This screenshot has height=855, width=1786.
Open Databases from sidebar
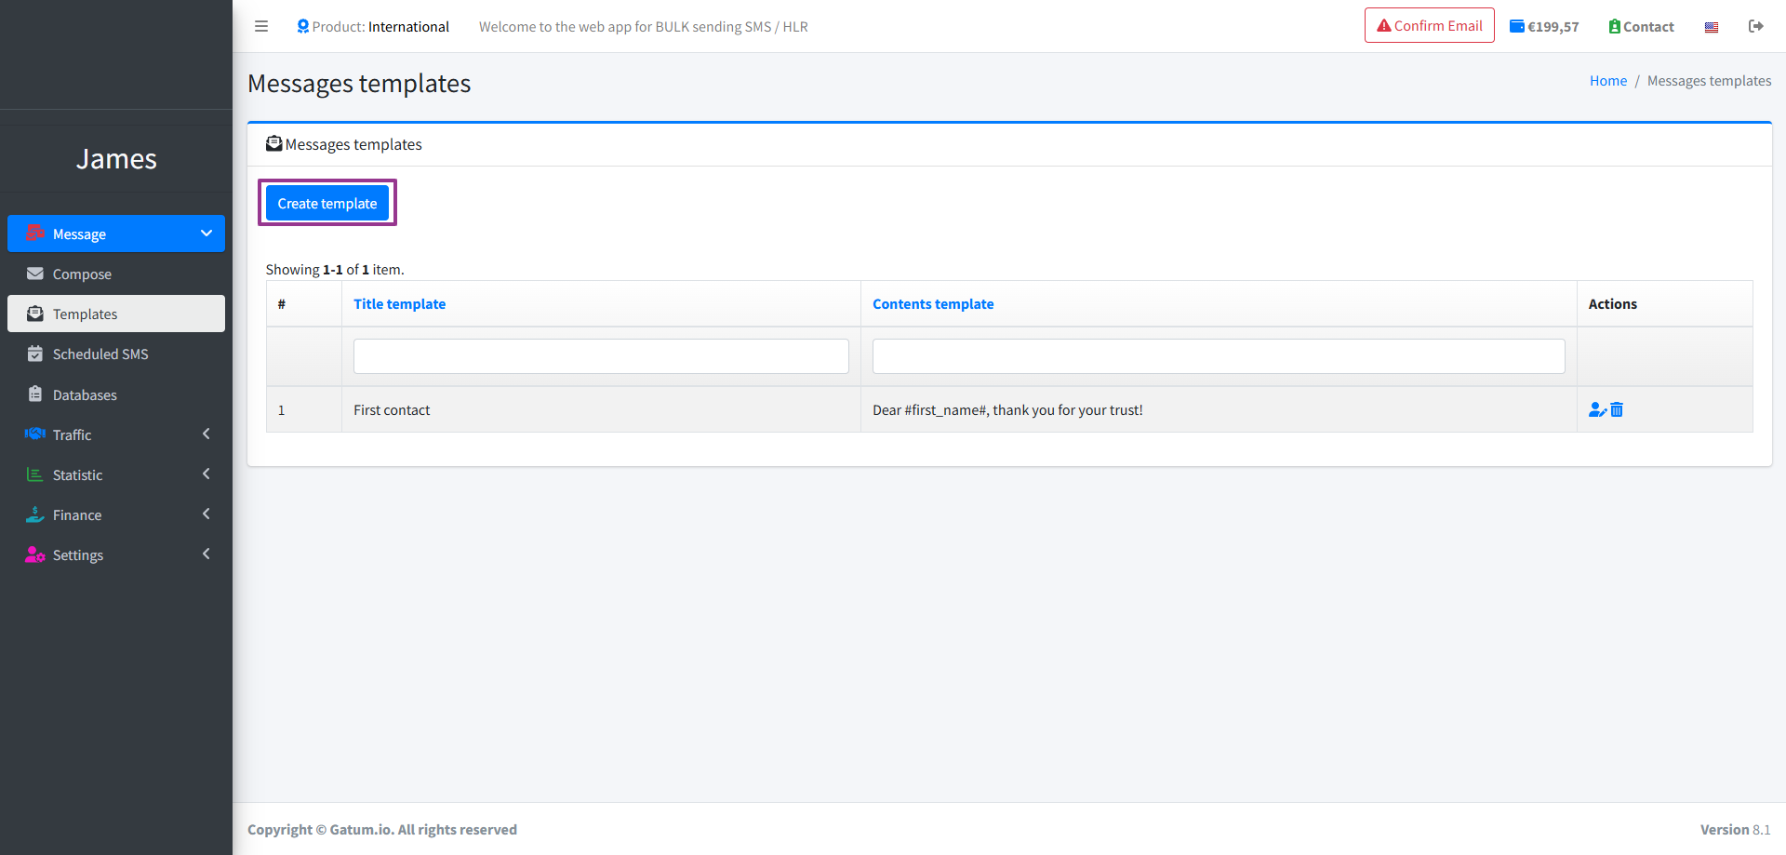pos(85,394)
